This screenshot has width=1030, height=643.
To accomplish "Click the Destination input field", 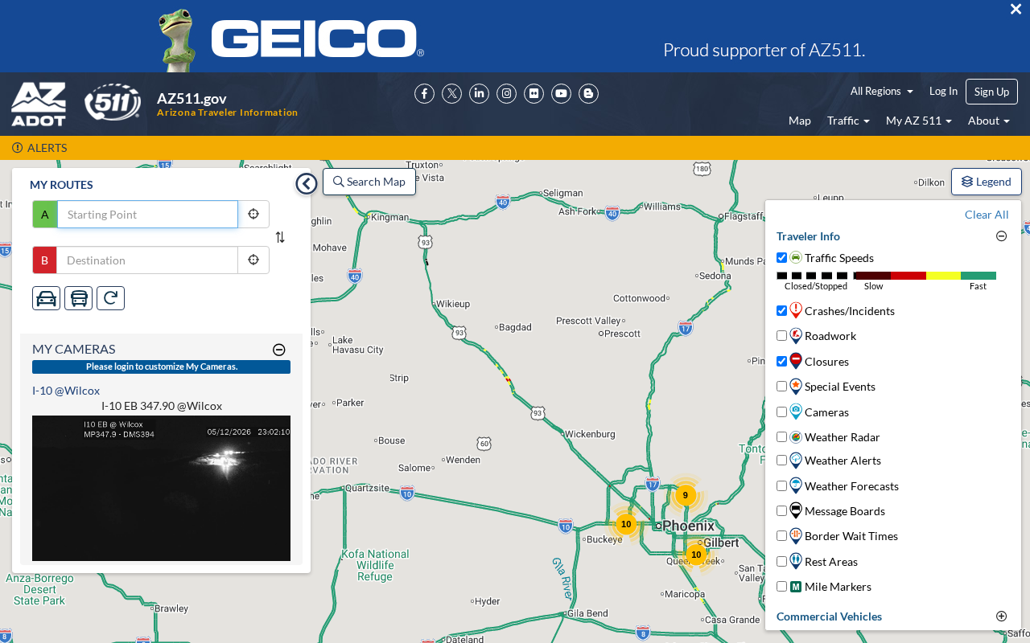I will click(x=148, y=260).
